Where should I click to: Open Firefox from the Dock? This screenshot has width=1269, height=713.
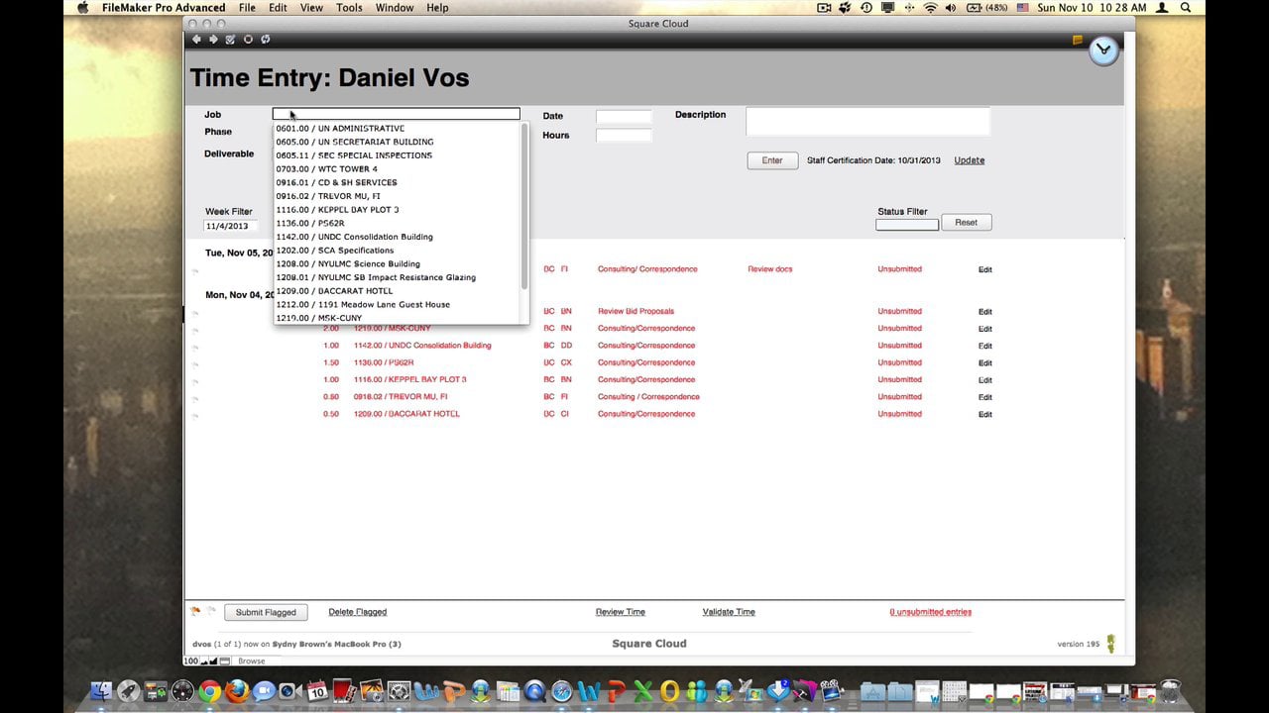pyautogui.click(x=237, y=691)
